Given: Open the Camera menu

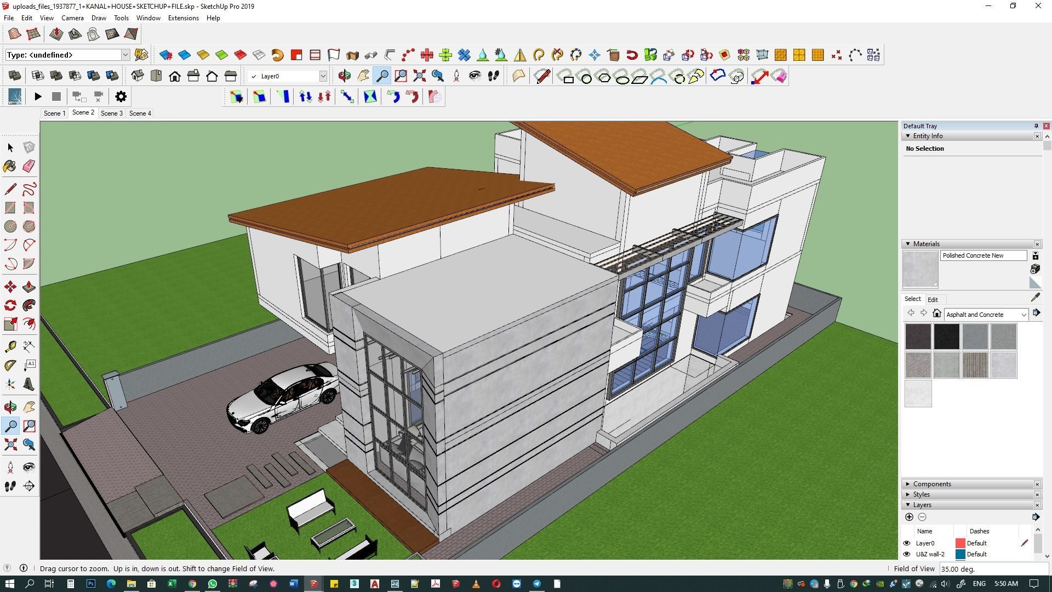Looking at the screenshot, I should click(72, 18).
